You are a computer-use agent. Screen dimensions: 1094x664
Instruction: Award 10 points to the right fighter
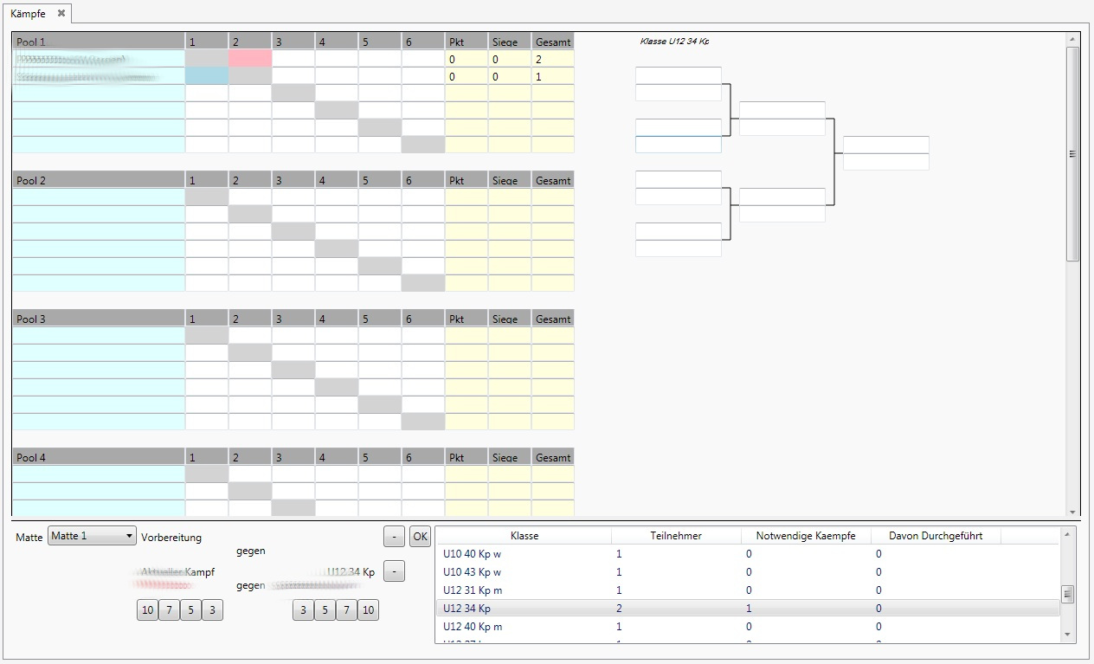coord(368,610)
